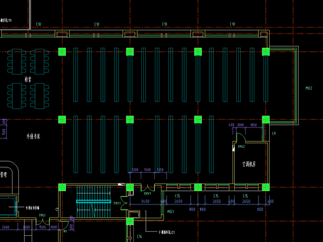This screenshot has width=323, height=242.
Task: Click the 外借书库 room label
Action: click(x=34, y=136)
